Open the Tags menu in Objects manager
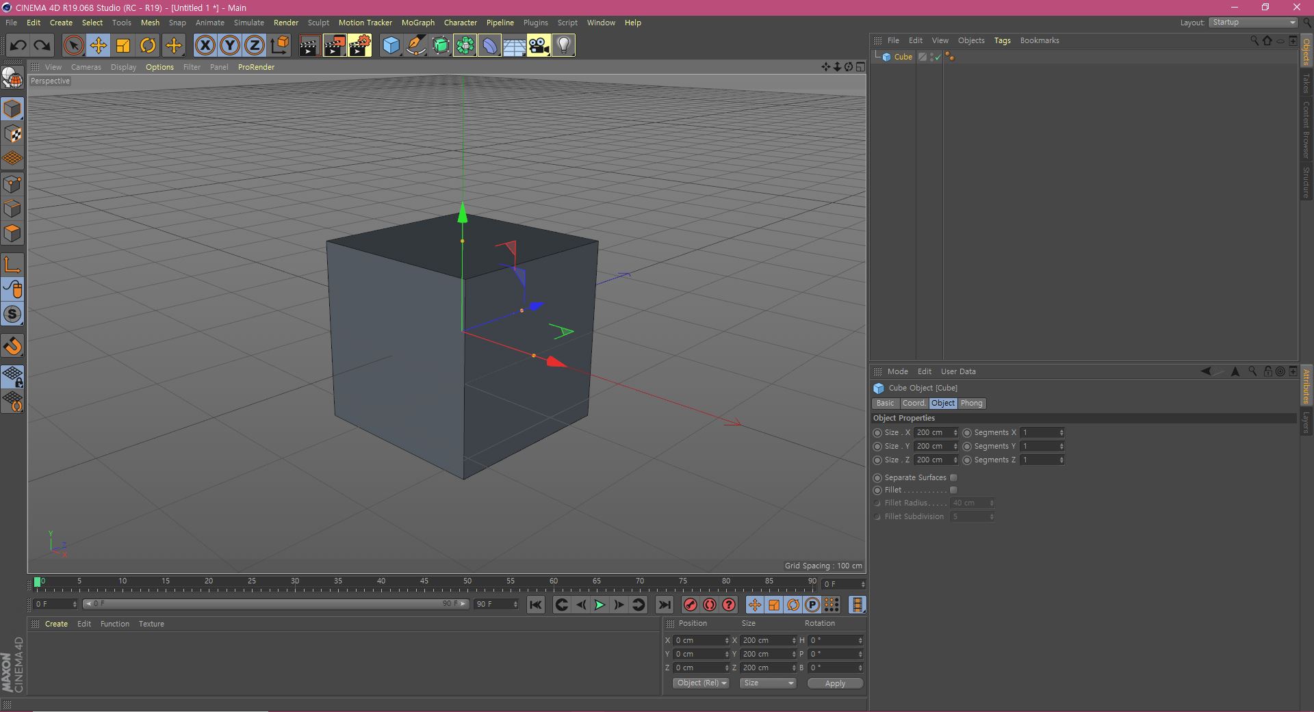 coord(1002,40)
